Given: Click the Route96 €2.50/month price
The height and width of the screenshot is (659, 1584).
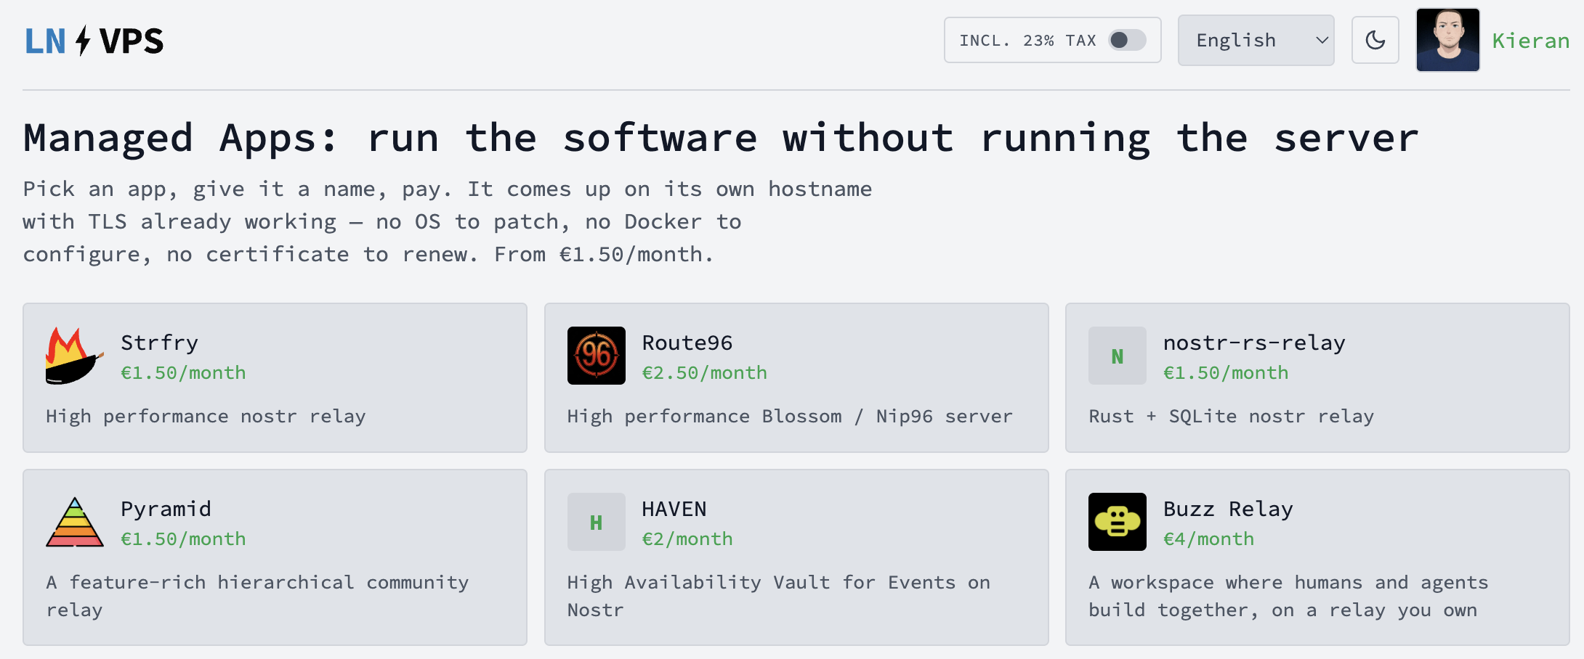Looking at the screenshot, I should [x=705, y=373].
